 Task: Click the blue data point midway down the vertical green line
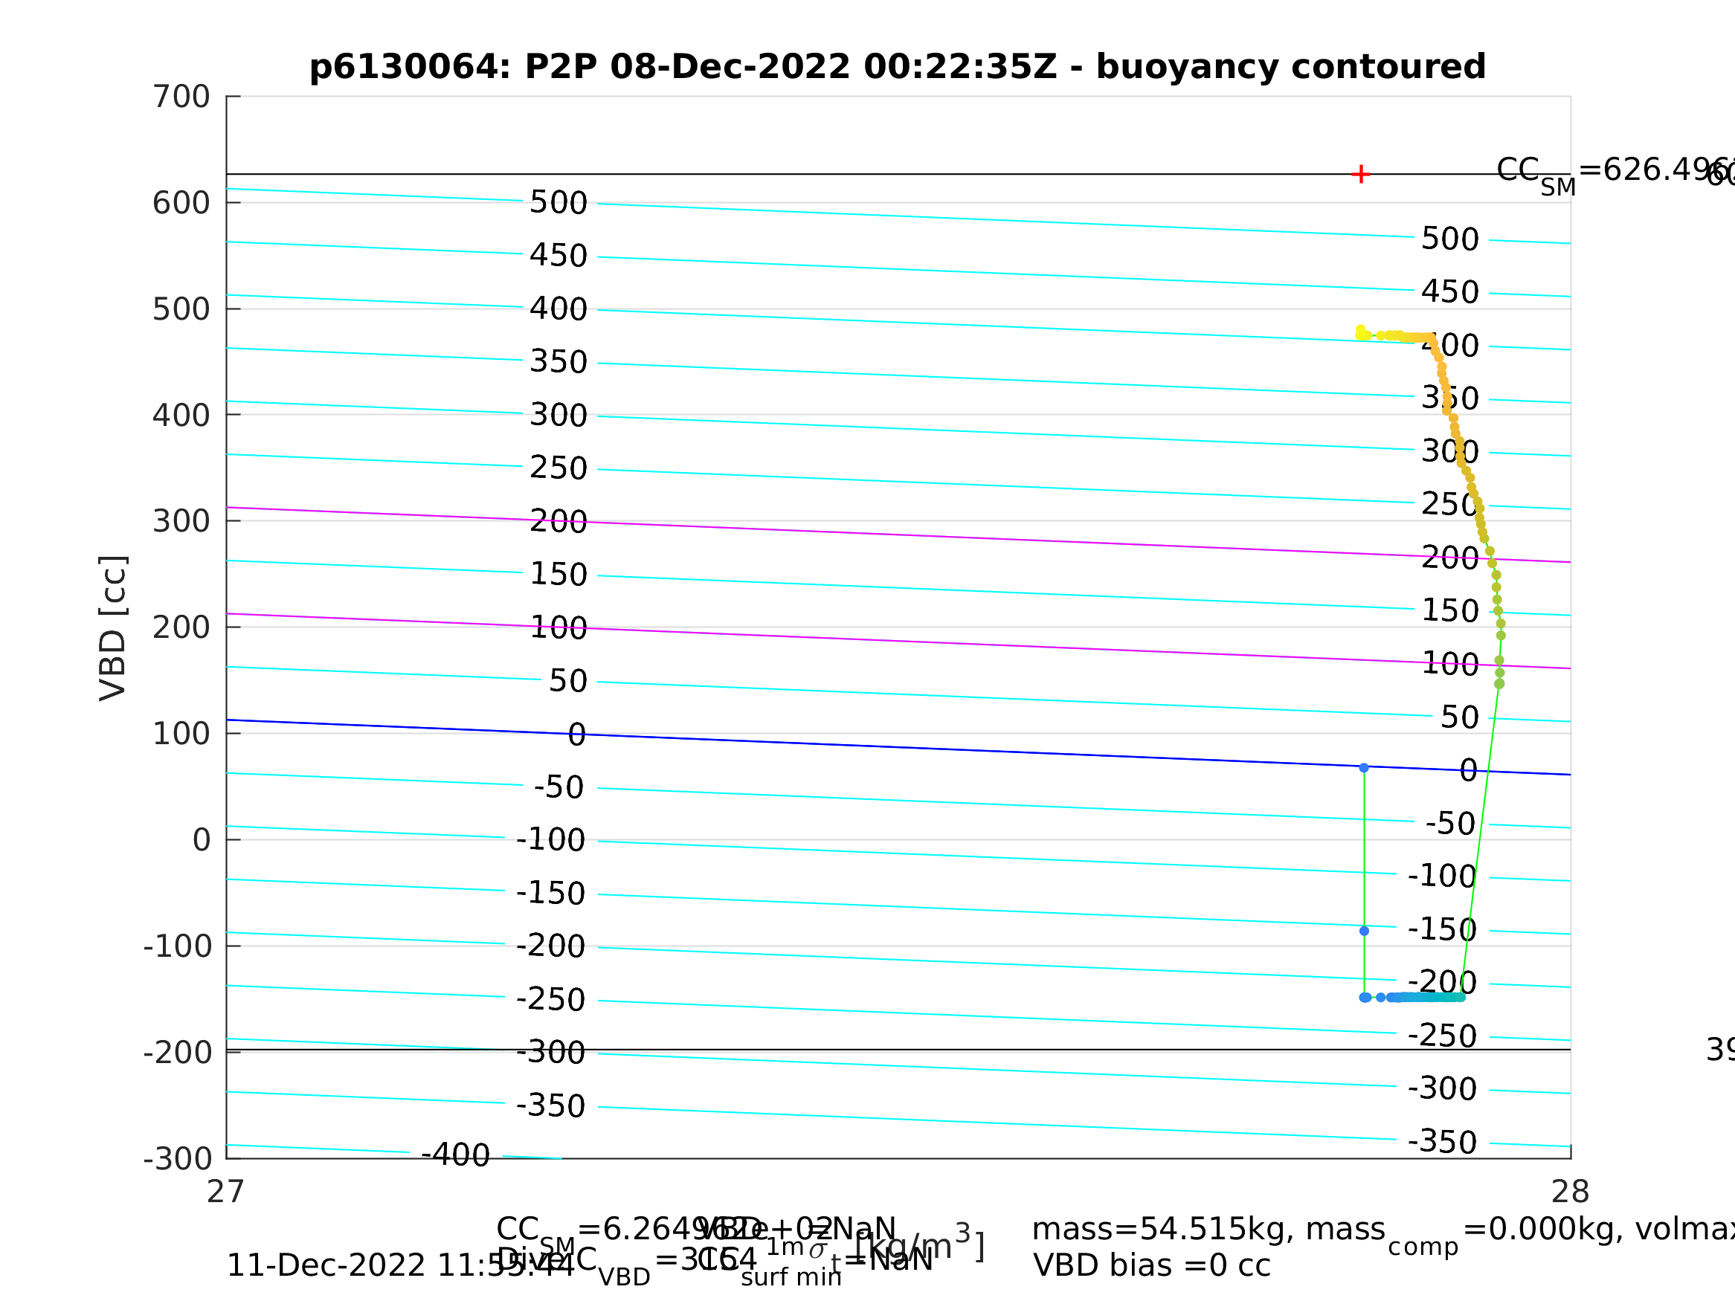pyautogui.click(x=1364, y=931)
